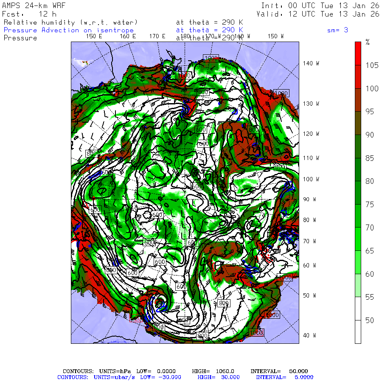Click the '100 W' longitude label
382x382 pixels.
(311, 179)
